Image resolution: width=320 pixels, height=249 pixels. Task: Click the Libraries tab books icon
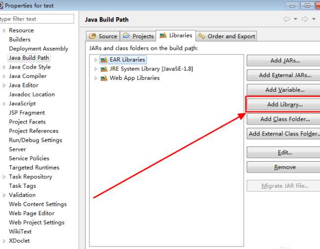coord(163,35)
